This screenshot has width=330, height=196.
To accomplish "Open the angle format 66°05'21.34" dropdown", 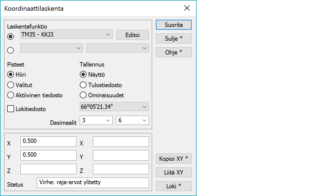I will (x=114, y=107).
